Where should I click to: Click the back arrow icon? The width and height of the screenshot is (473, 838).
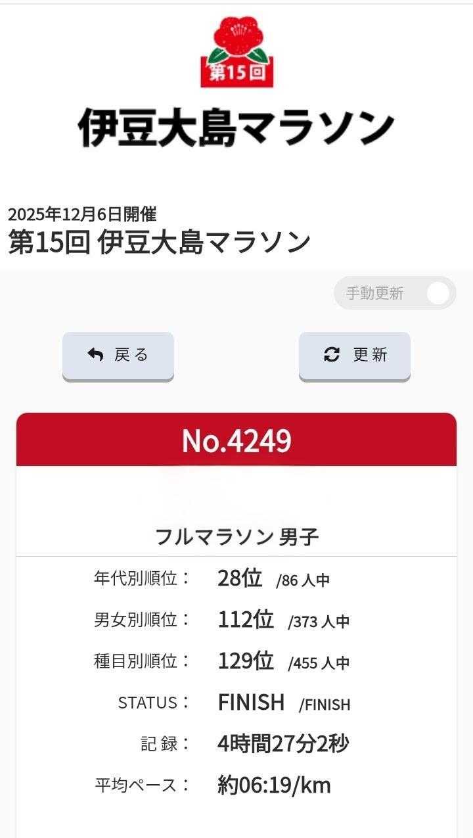coord(96,355)
